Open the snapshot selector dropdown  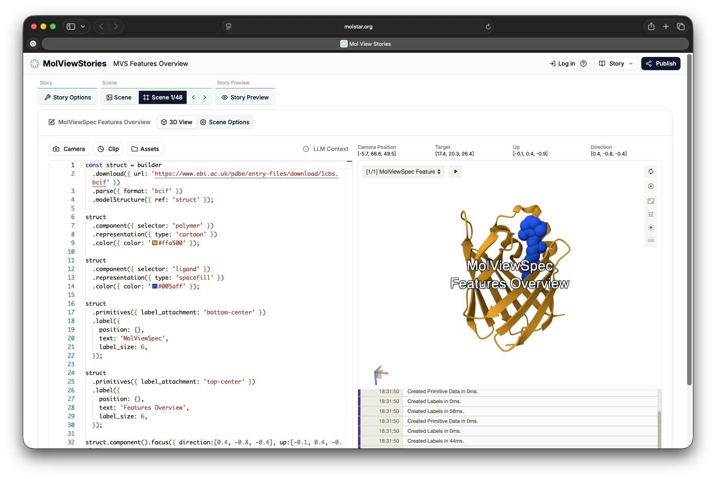tap(403, 172)
